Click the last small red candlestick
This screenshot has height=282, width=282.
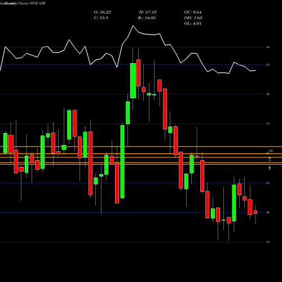point(255,212)
